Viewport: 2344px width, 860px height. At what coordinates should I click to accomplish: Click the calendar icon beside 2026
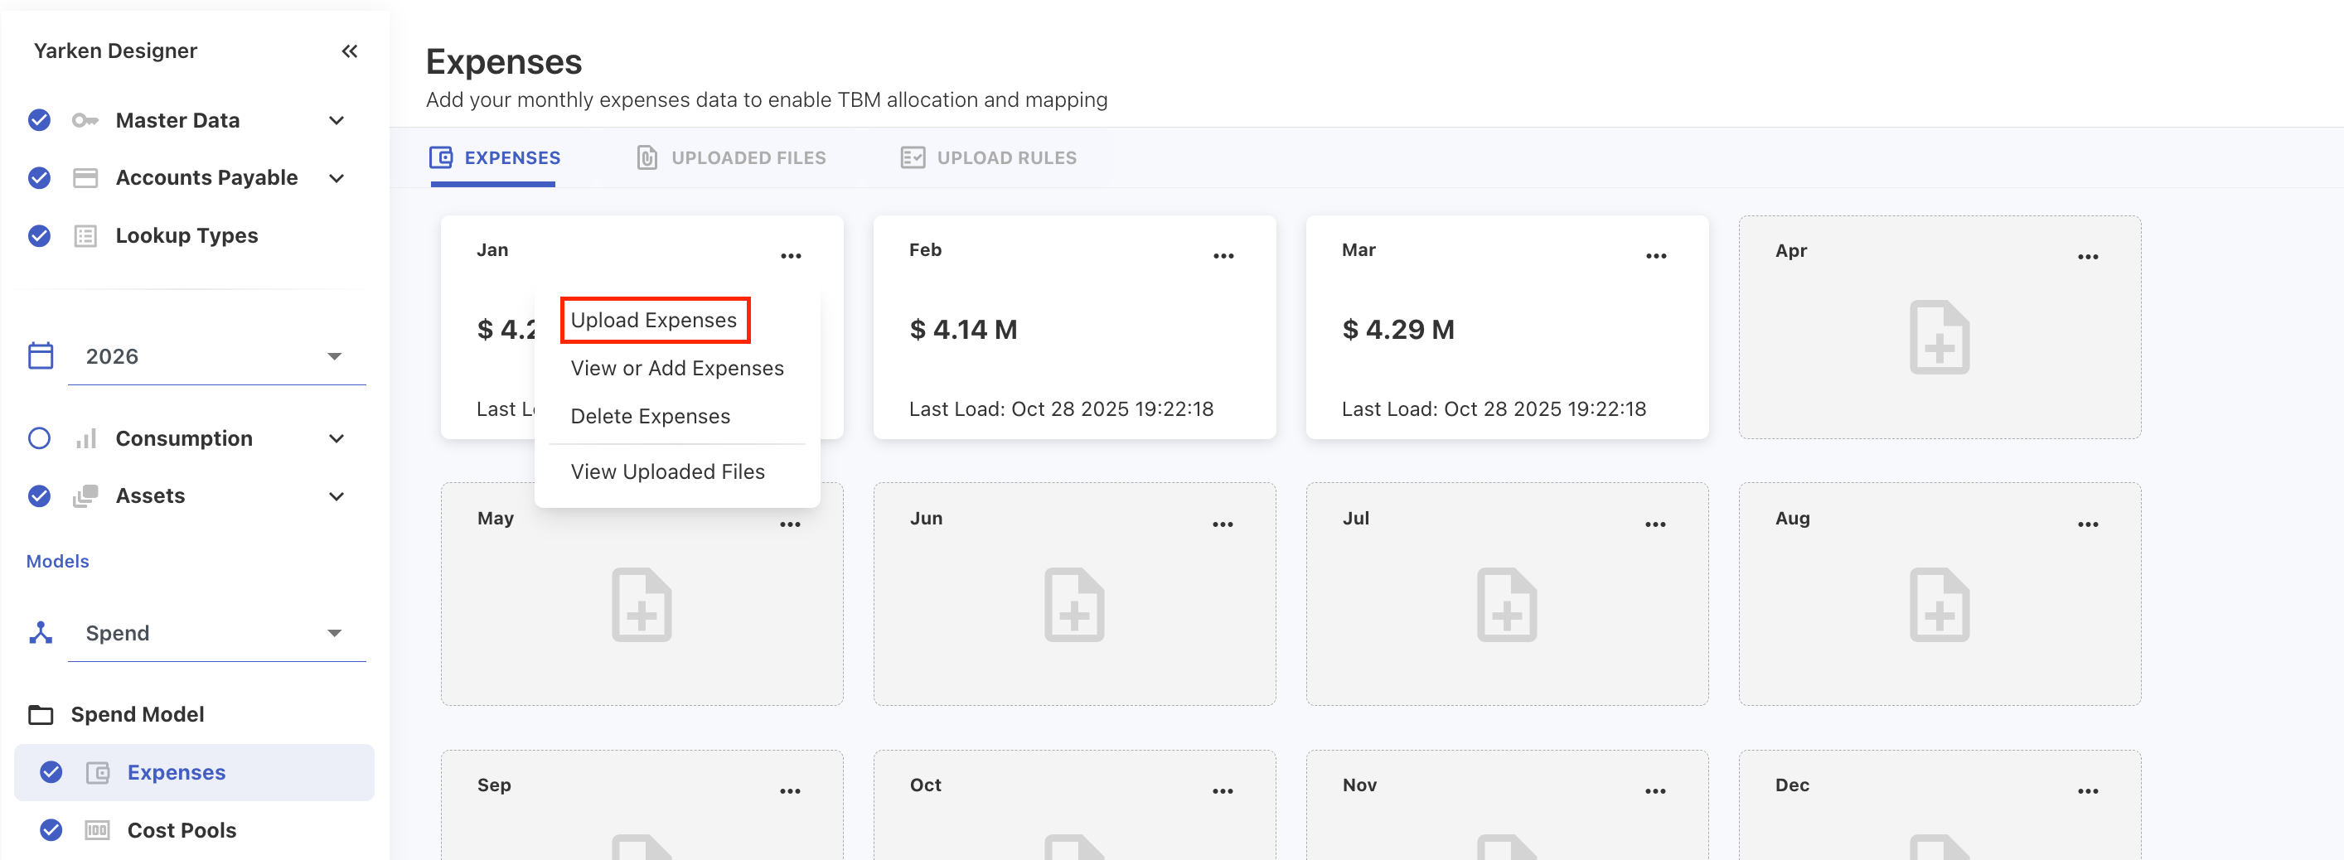coord(41,355)
